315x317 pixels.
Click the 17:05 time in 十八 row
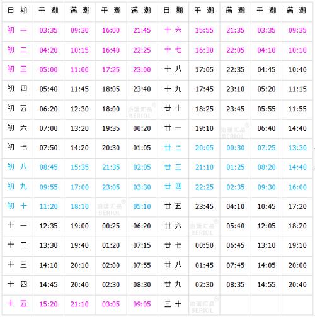click(x=204, y=70)
